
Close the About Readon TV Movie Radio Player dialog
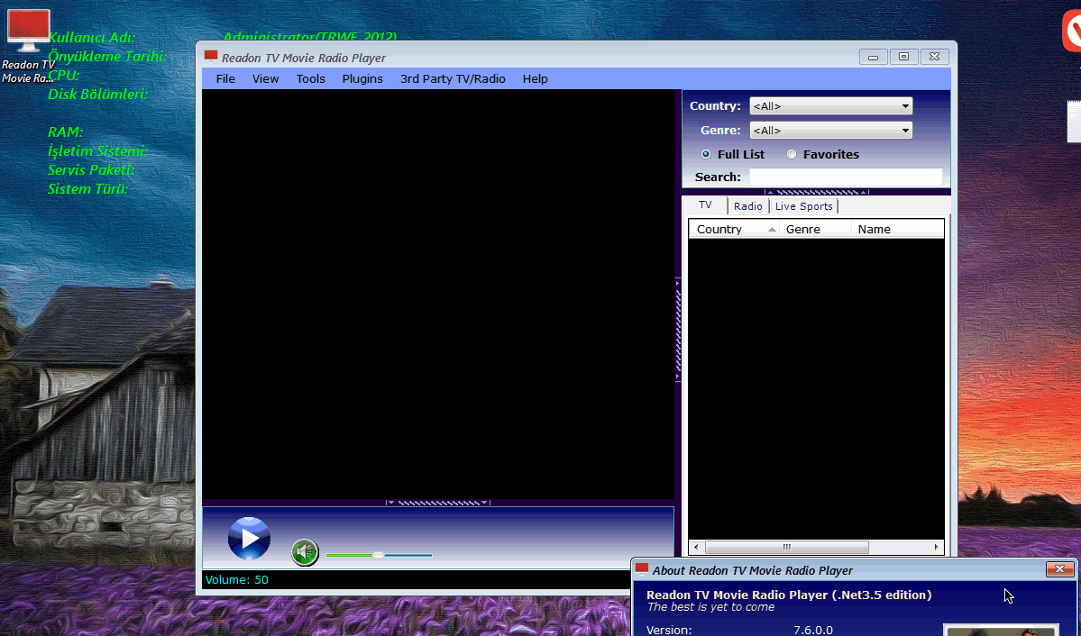pos(1059,569)
